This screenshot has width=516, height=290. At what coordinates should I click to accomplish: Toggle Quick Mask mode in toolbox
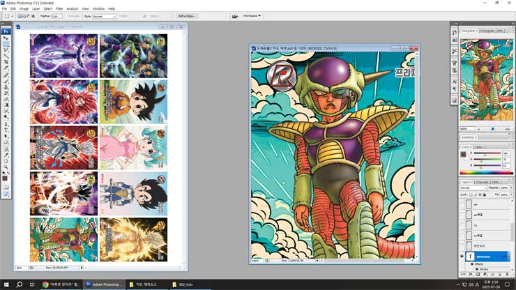(x=6, y=187)
